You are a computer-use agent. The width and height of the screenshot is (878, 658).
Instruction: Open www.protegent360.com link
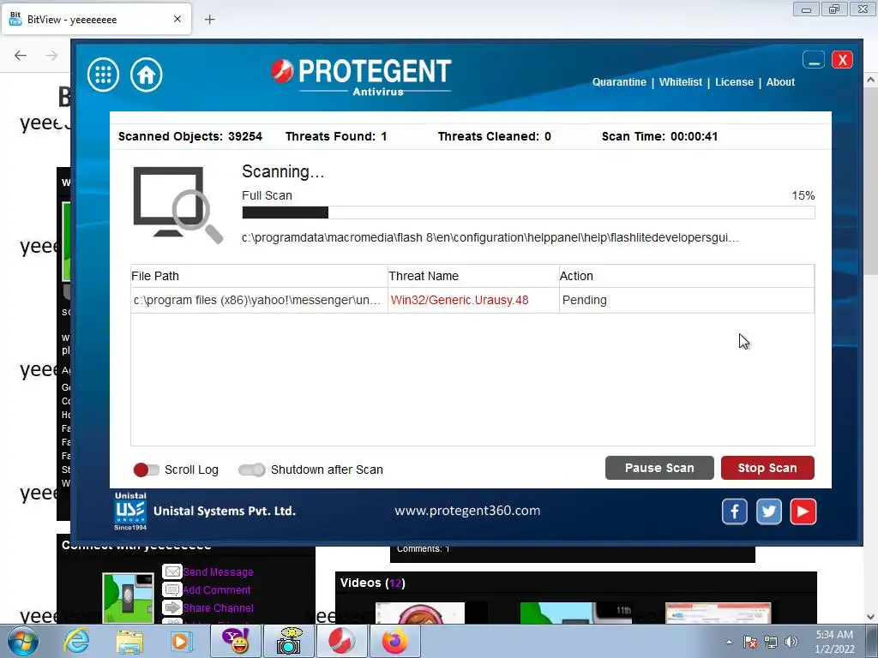[467, 511]
